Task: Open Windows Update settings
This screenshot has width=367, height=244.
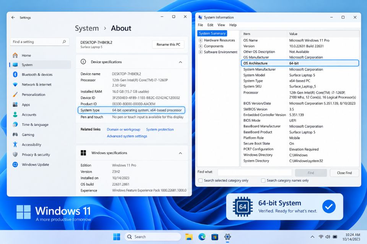Action: tap(35, 165)
